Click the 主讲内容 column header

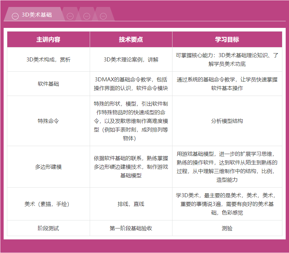click(x=48, y=40)
